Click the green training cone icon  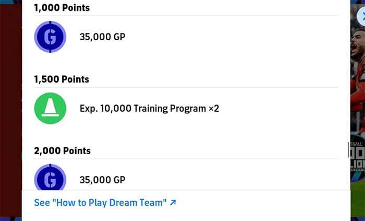[x=50, y=109]
